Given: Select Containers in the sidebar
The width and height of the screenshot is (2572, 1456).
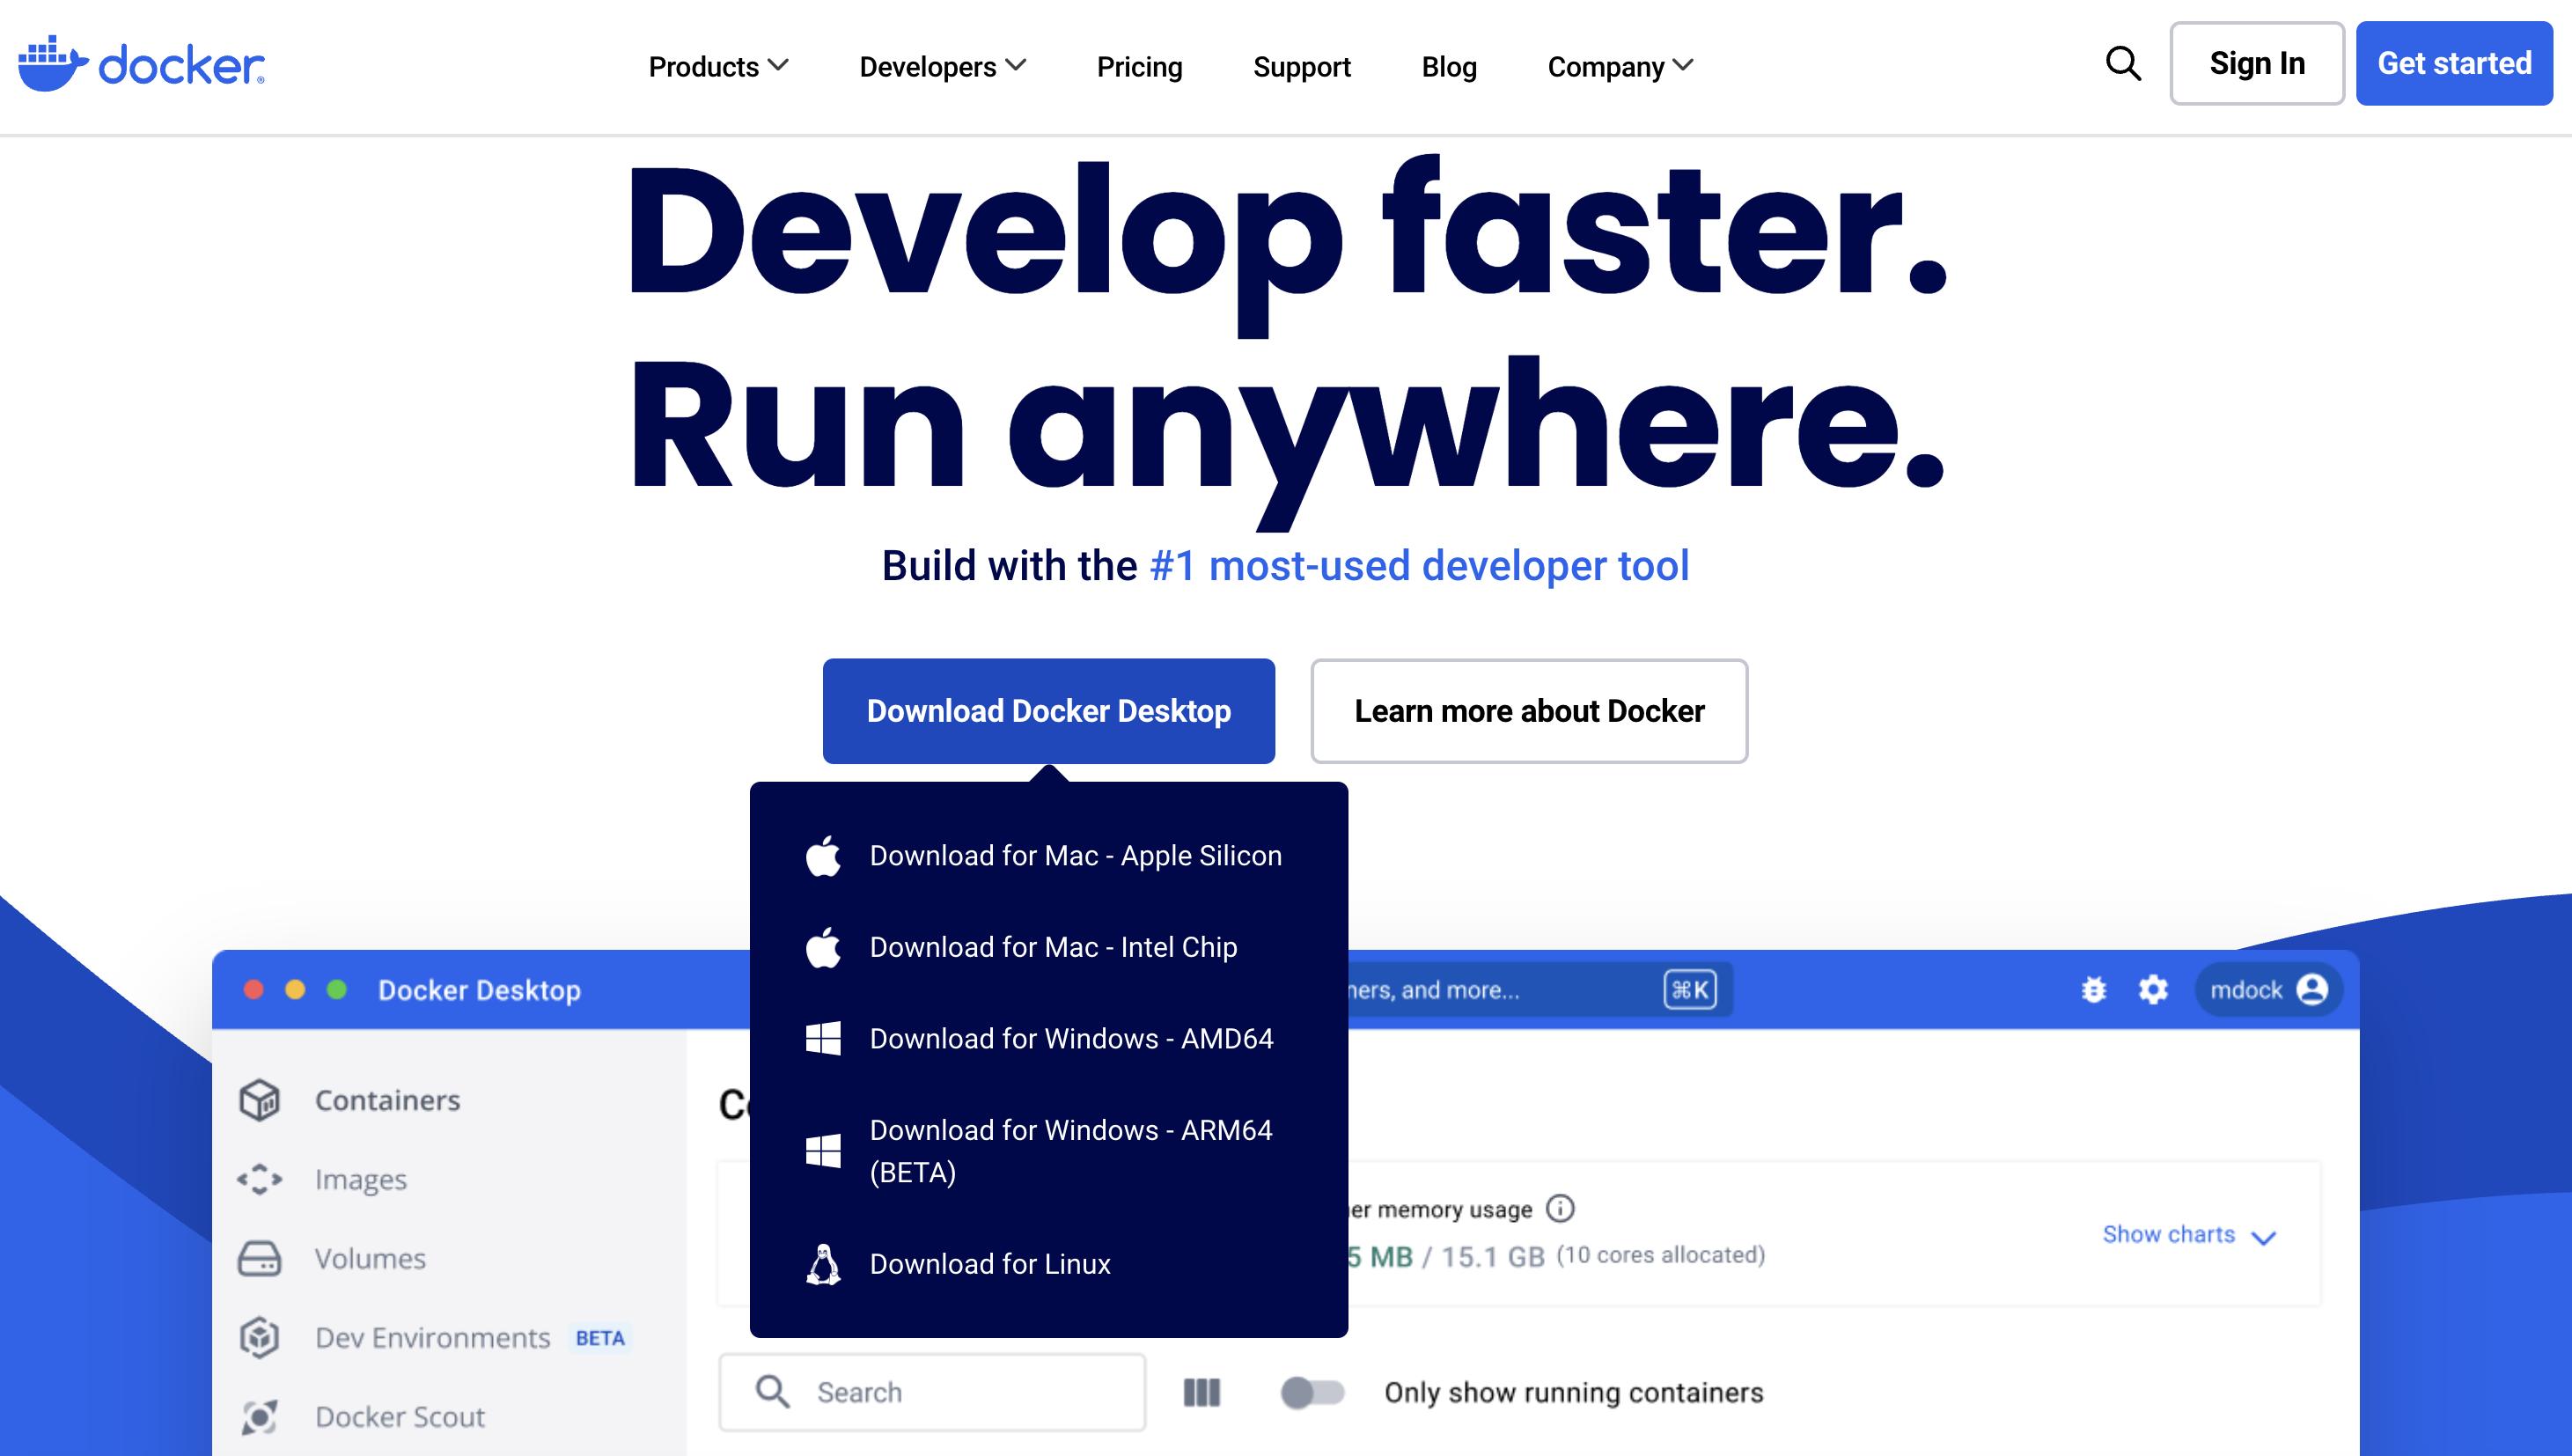Looking at the screenshot, I should click(x=388, y=1100).
